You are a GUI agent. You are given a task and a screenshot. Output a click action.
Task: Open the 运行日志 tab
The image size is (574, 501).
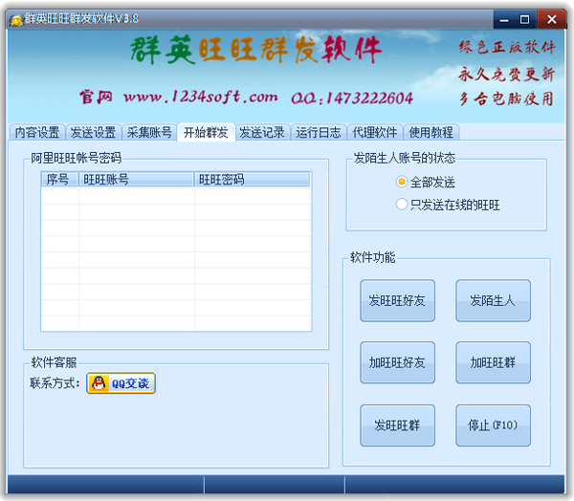(319, 133)
